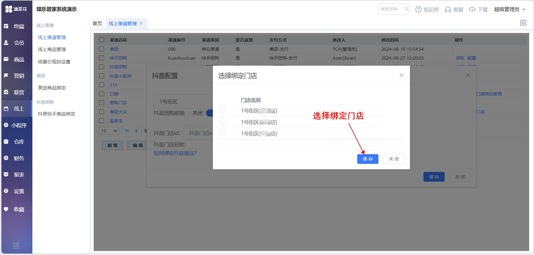Check the third store checkbox in dialog
Viewport: 534px width, 255px height.
click(x=223, y=132)
